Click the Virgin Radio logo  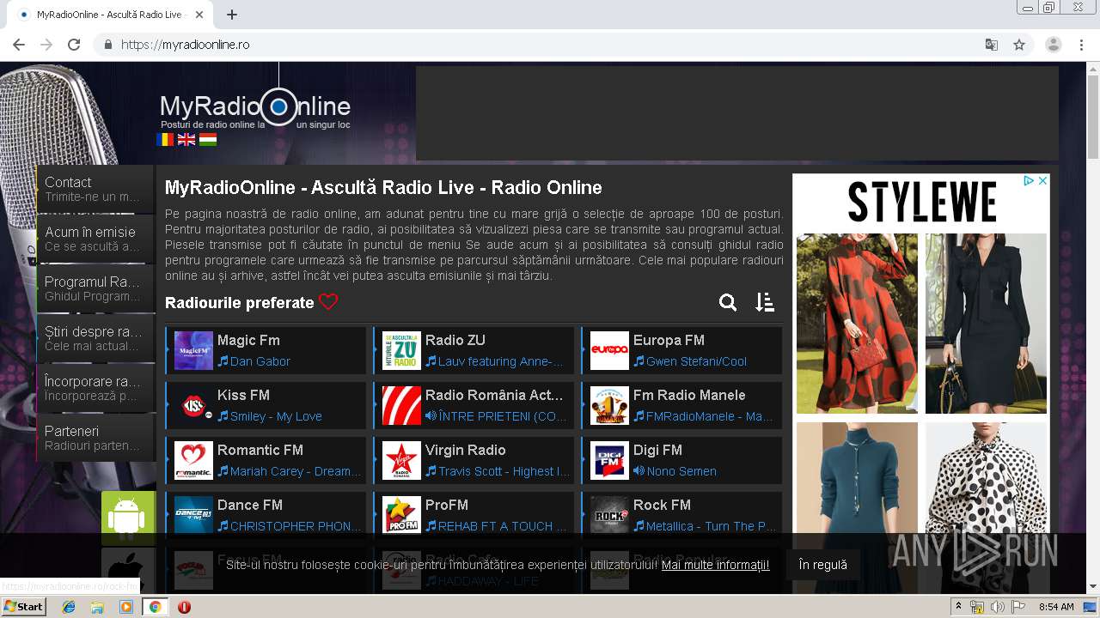tap(401, 461)
